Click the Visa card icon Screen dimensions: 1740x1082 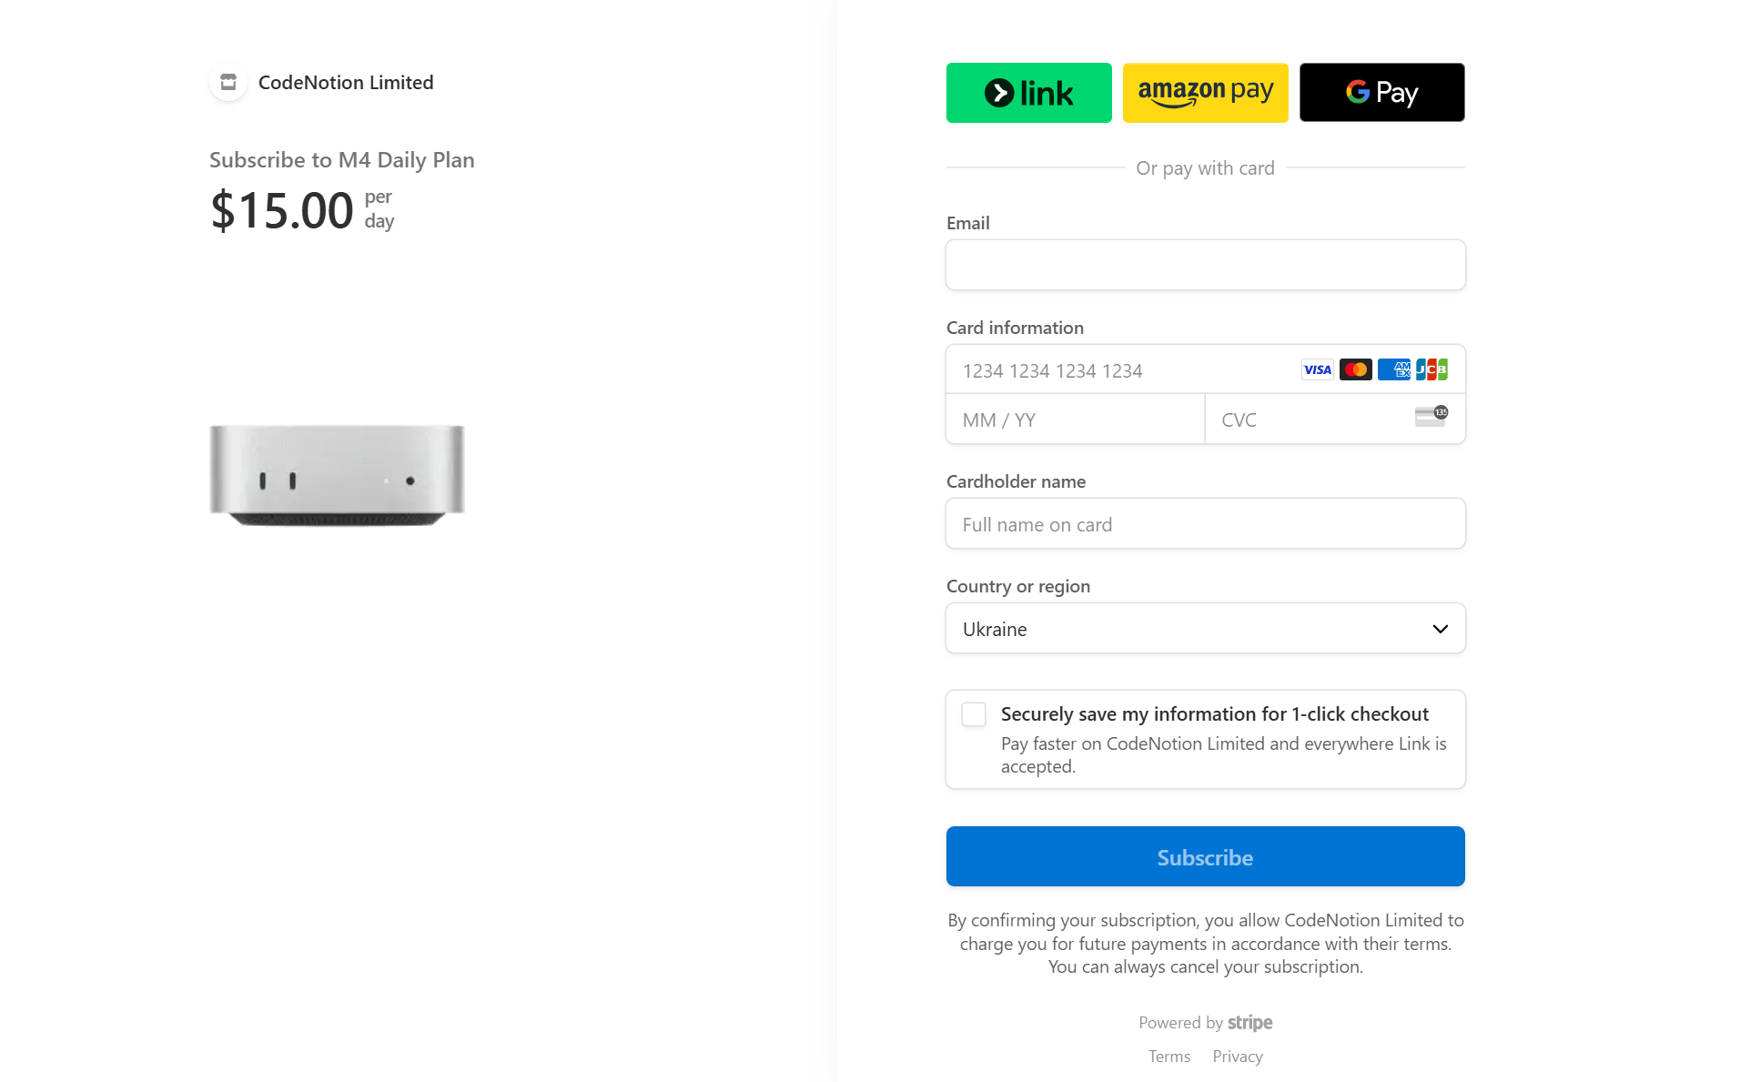pos(1317,369)
